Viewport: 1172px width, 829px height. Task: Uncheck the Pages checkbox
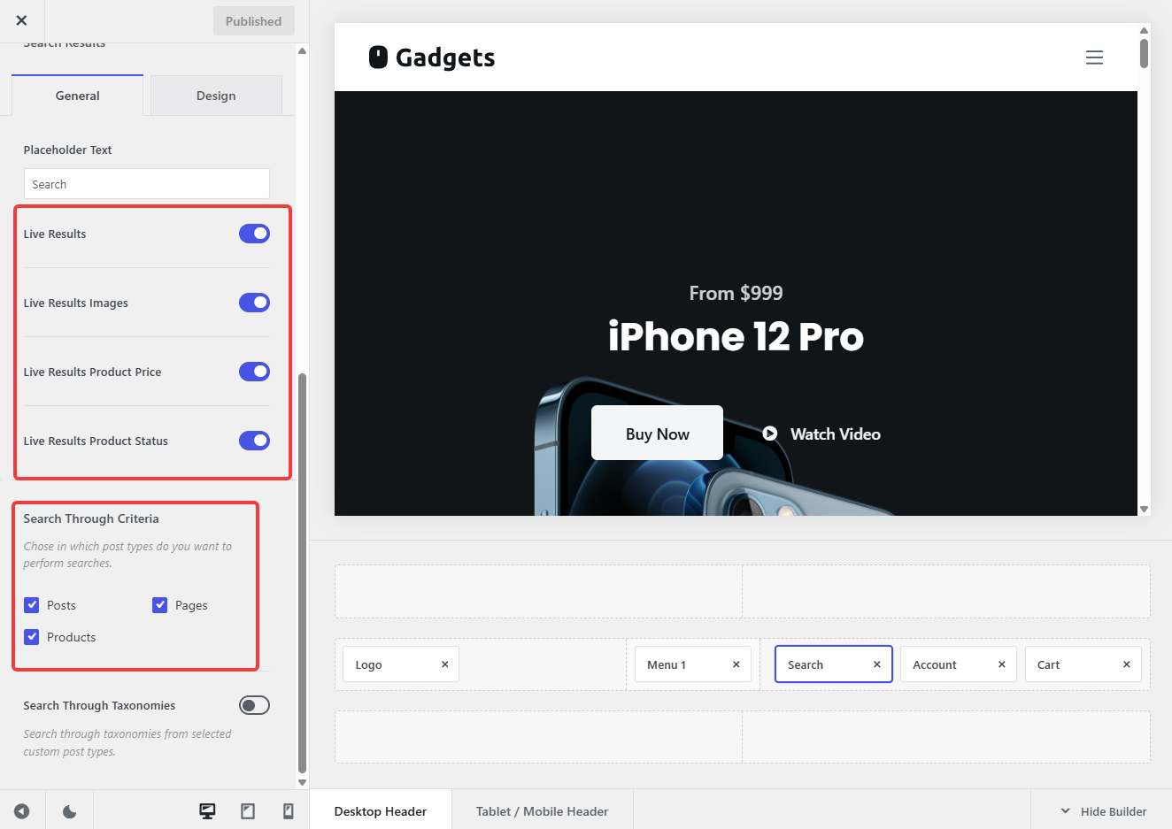coord(160,605)
